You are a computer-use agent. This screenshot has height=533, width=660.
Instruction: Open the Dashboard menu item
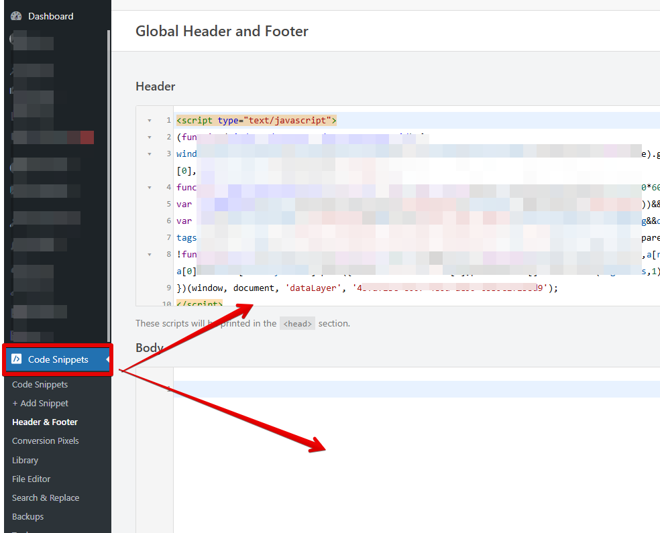(50, 16)
